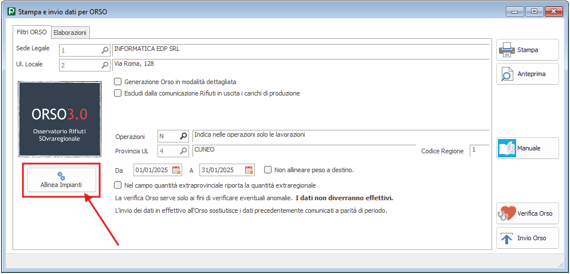570x274 pixels.
Task: Click the Verifica Orso heart stethoscope icon
Action: [x=507, y=213]
